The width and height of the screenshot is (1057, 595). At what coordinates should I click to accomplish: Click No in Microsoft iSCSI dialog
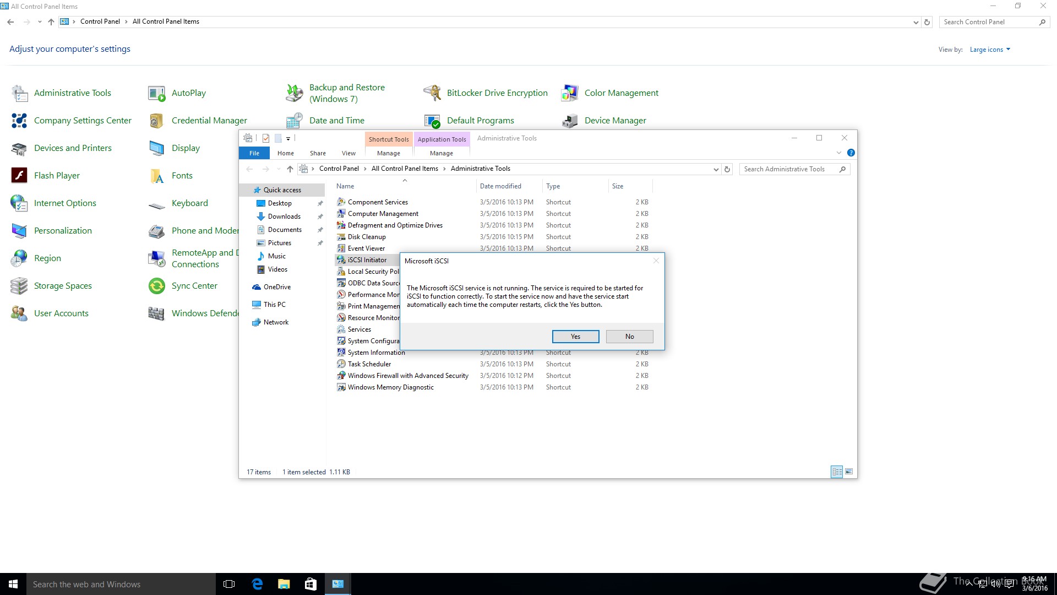click(x=629, y=337)
